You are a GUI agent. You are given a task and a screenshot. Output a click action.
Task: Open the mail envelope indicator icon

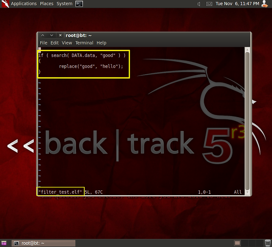(x=209, y=4)
